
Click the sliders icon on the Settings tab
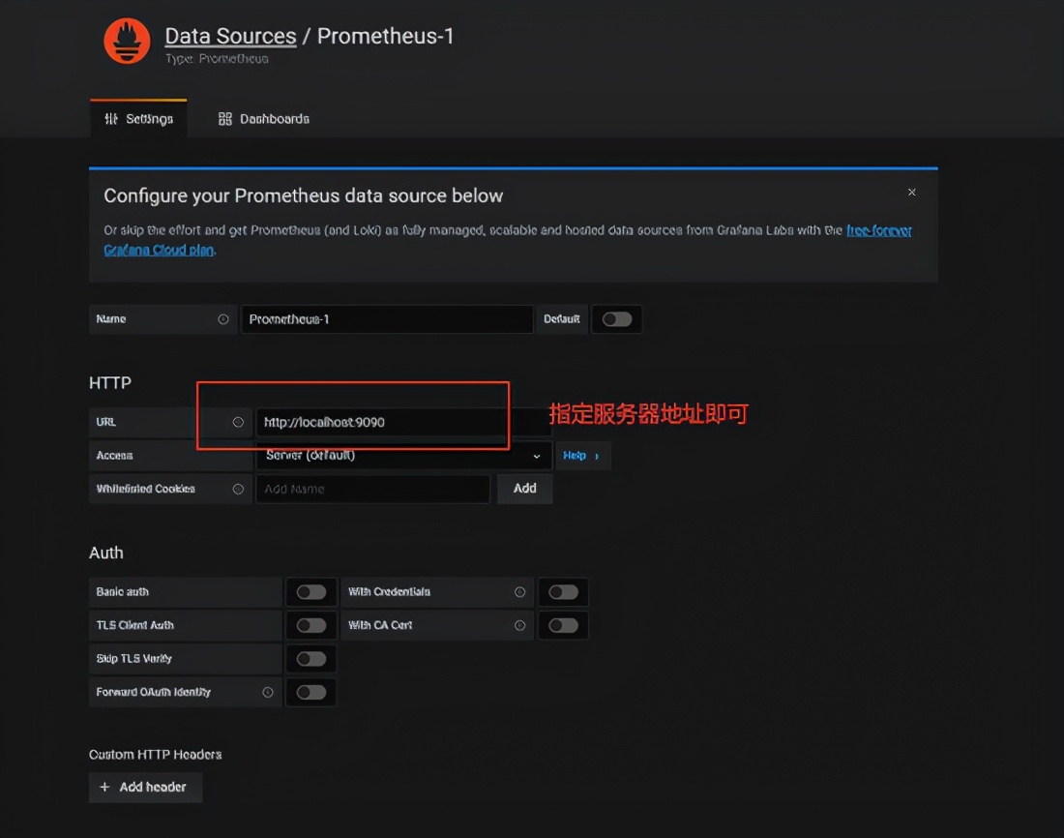(x=112, y=118)
